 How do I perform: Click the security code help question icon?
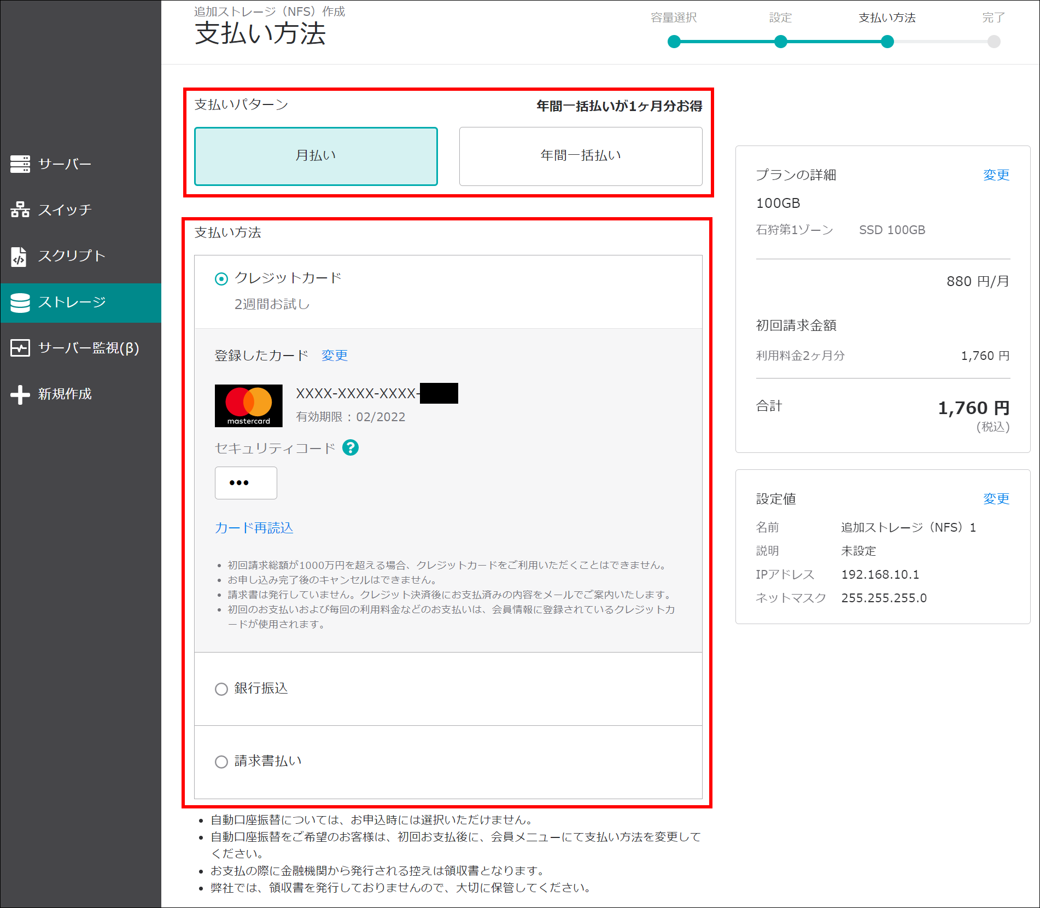click(x=350, y=448)
